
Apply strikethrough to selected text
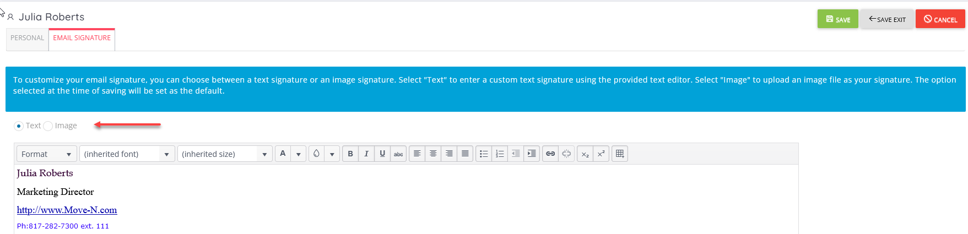tap(398, 154)
